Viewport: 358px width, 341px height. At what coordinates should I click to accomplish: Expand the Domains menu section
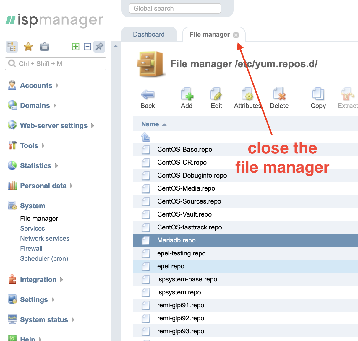[55, 106]
